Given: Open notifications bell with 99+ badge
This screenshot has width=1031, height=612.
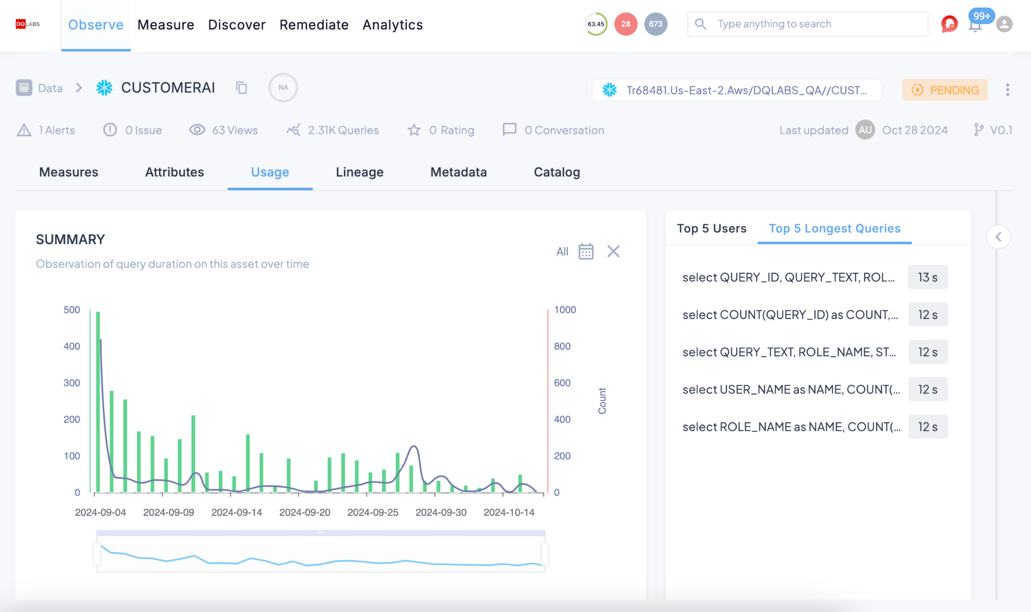Looking at the screenshot, I should [976, 24].
